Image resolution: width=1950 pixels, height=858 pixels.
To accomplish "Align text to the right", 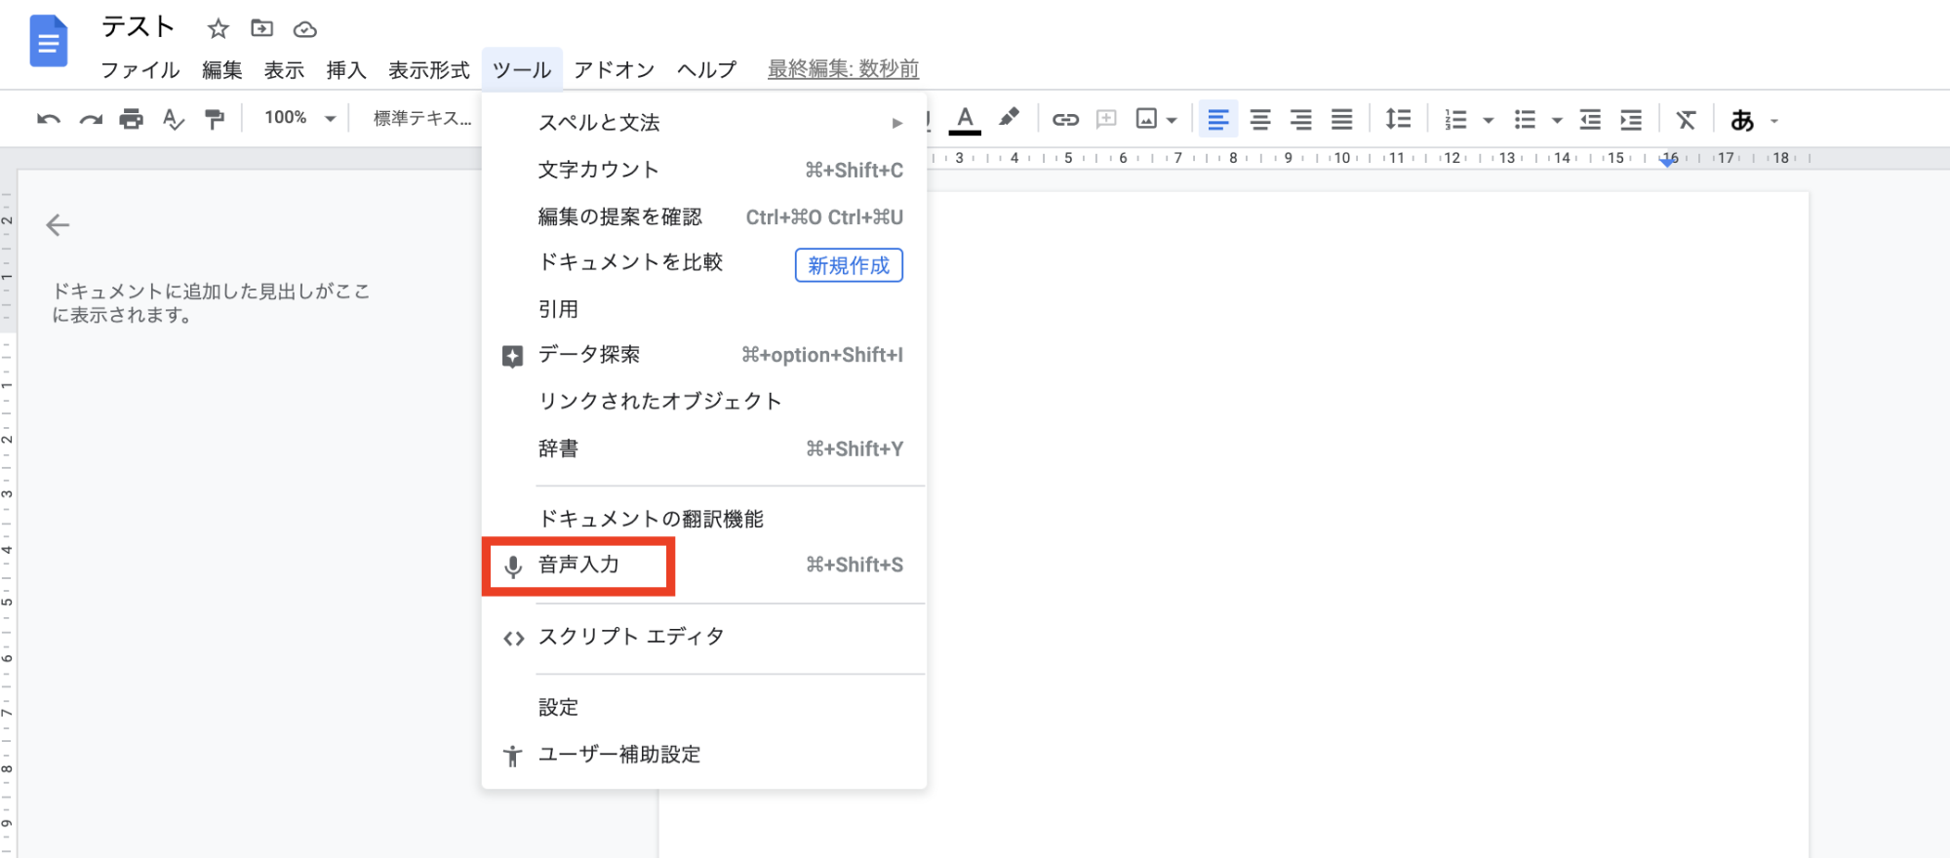I will (1301, 119).
